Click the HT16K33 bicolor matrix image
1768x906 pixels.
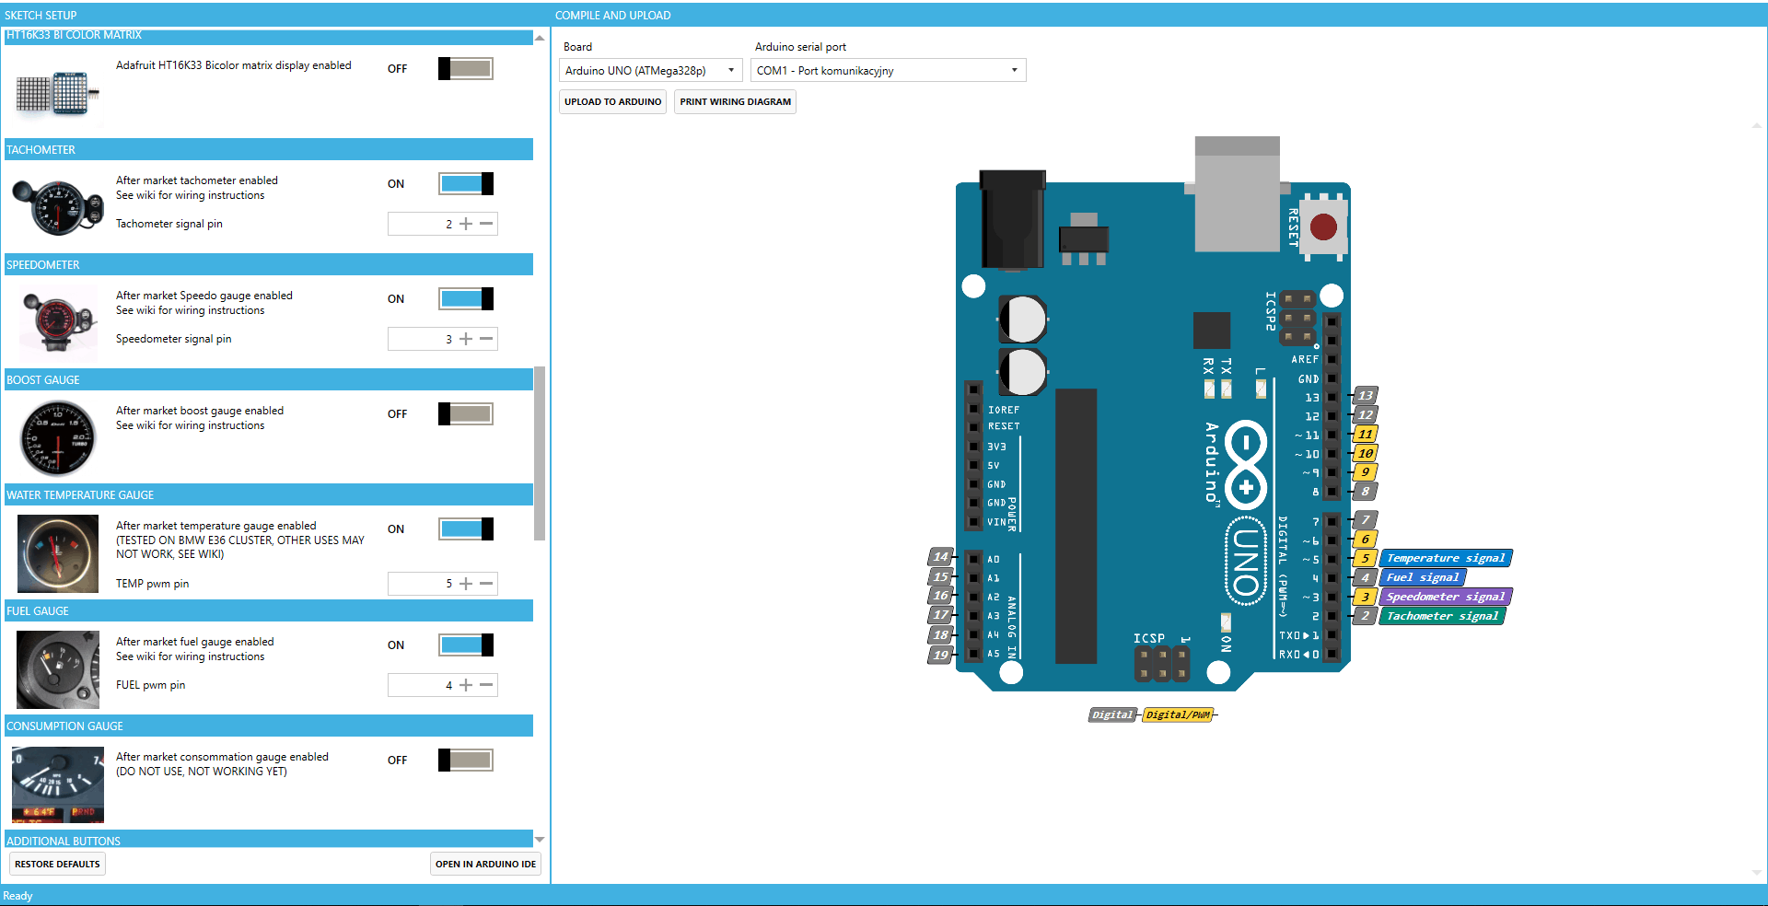pos(57,92)
